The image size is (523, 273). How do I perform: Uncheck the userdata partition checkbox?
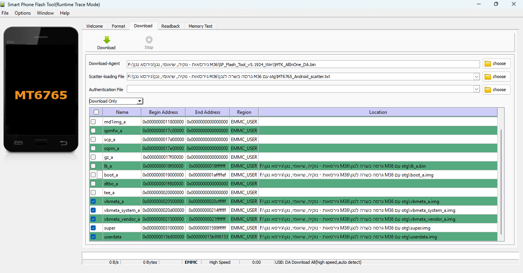pyautogui.click(x=93, y=237)
